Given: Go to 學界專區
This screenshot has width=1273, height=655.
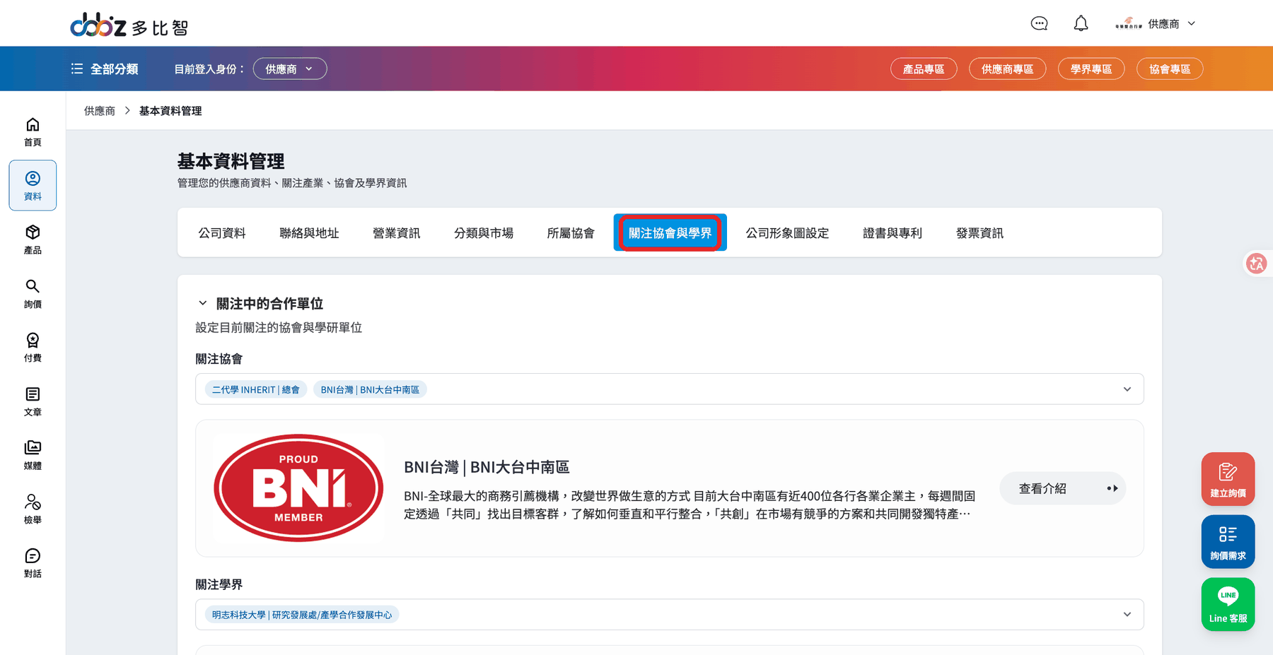Looking at the screenshot, I should (x=1091, y=69).
